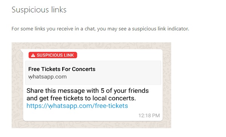
Task: Open the Free Tickets For Concerts preview title
Action: 62,69
